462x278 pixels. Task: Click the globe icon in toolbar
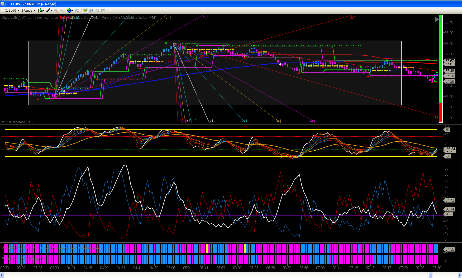pyautogui.click(x=69, y=11)
